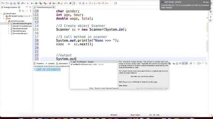Collapse the DemoProject tree node
Image resolution: width=213 pixels, height=119 pixels.
click(x=1, y=14)
